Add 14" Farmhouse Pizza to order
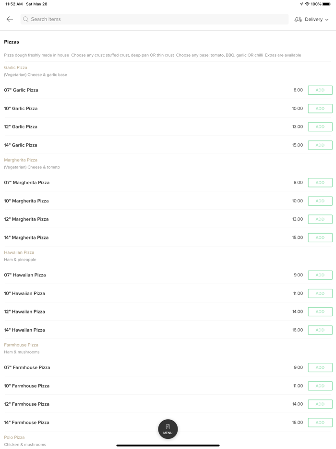336x449 pixels. pos(320,423)
